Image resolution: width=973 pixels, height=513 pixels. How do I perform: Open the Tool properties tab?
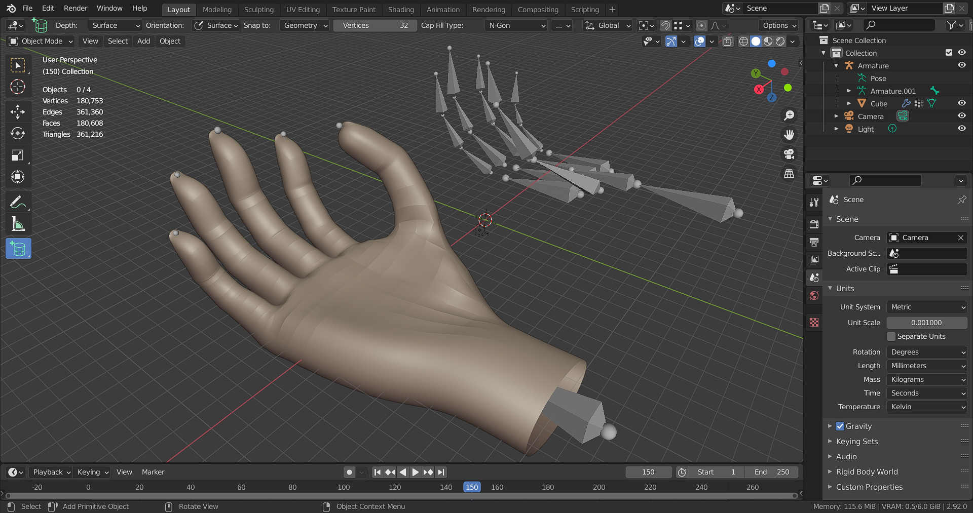coord(814,202)
